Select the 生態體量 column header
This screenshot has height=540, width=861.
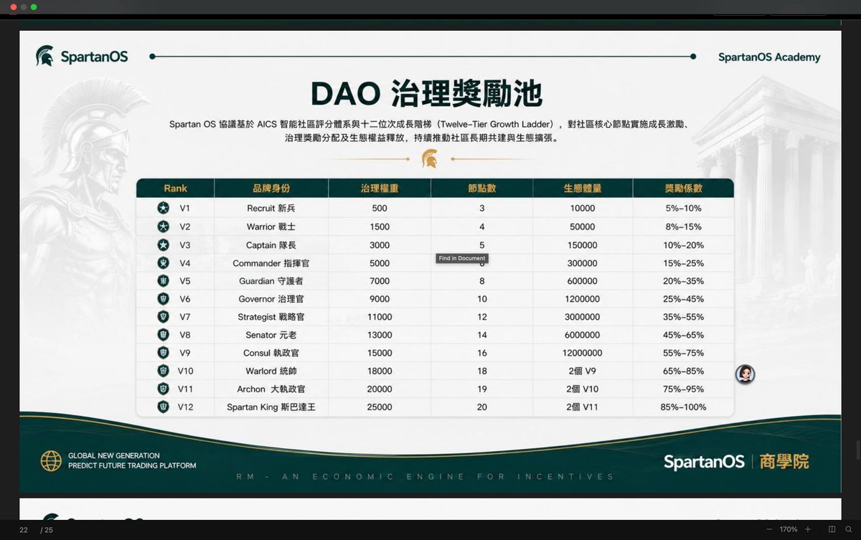click(583, 188)
